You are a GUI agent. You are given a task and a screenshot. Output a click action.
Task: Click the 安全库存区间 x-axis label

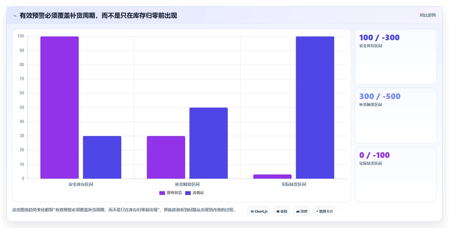click(81, 184)
